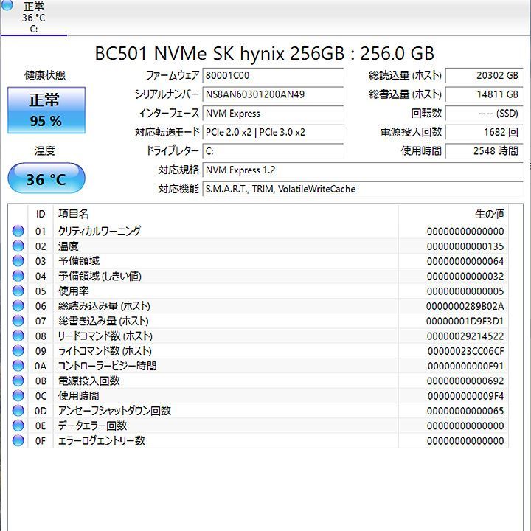
Task: Click raw value 00000000000064
Action: [465, 261]
